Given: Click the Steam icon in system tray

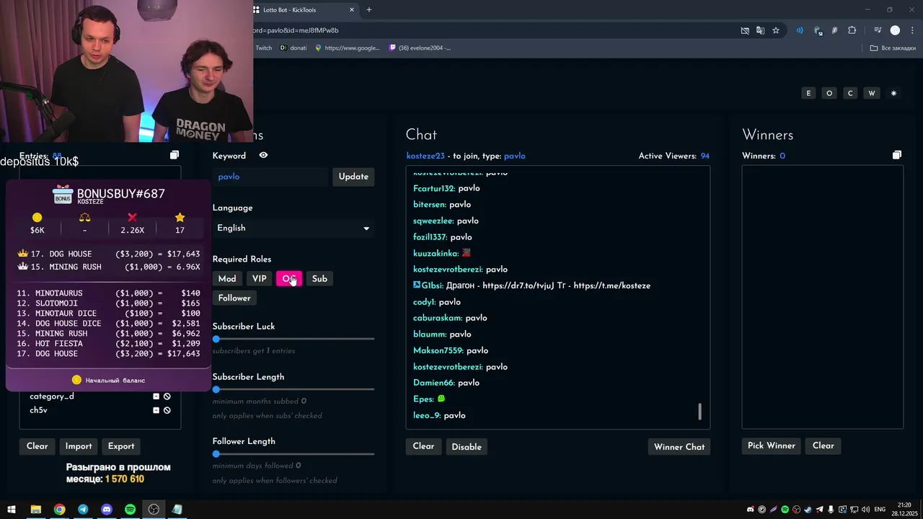Looking at the screenshot, I should (x=808, y=510).
